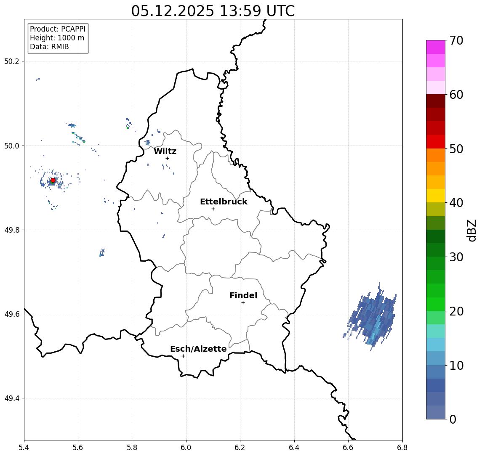Viewport: 482px width, 456px height.
Task: Click the latitude label 49.8
Action: (x=12, y=230)
